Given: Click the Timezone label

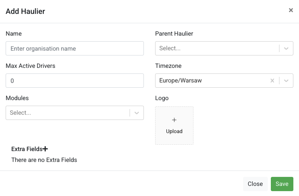Looking at the screenshot, I should [168, 66].
